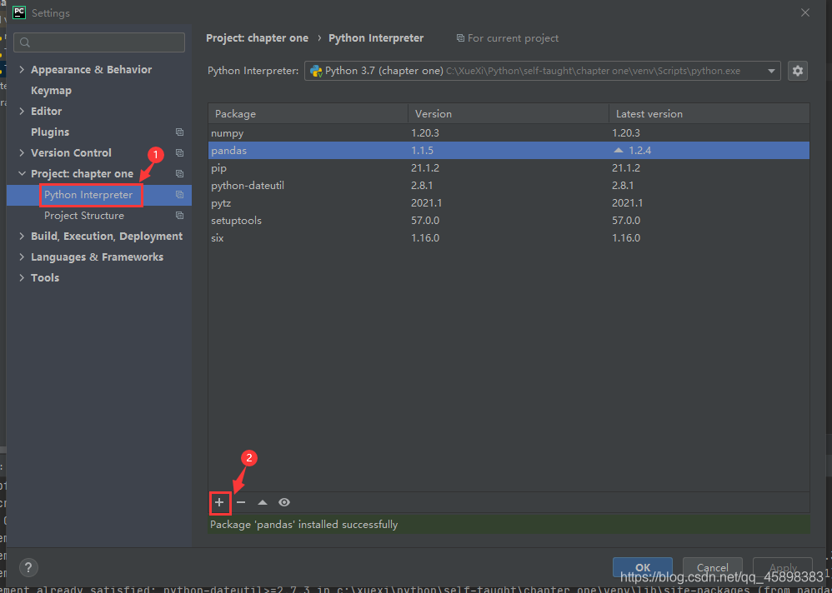Click the OK button
This screenshot has height=593, width=832.
coord(642,567)
